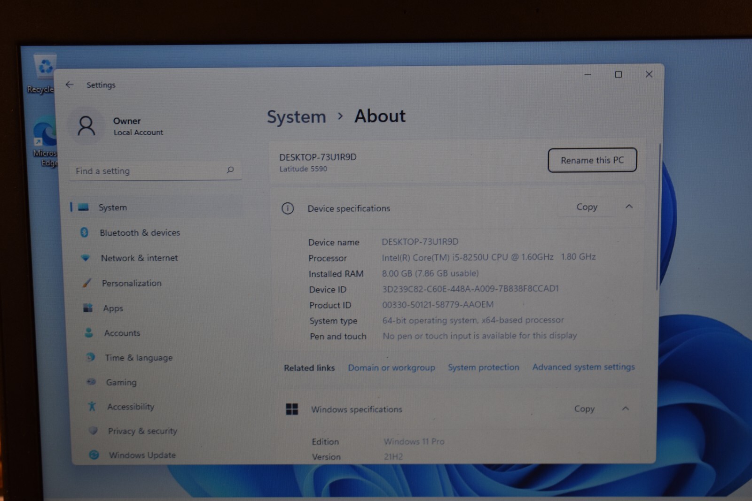Click the vertical scrollbar in About page
Image resolution: width=752 pixels, height=501 pixels.
coord(658,217)
